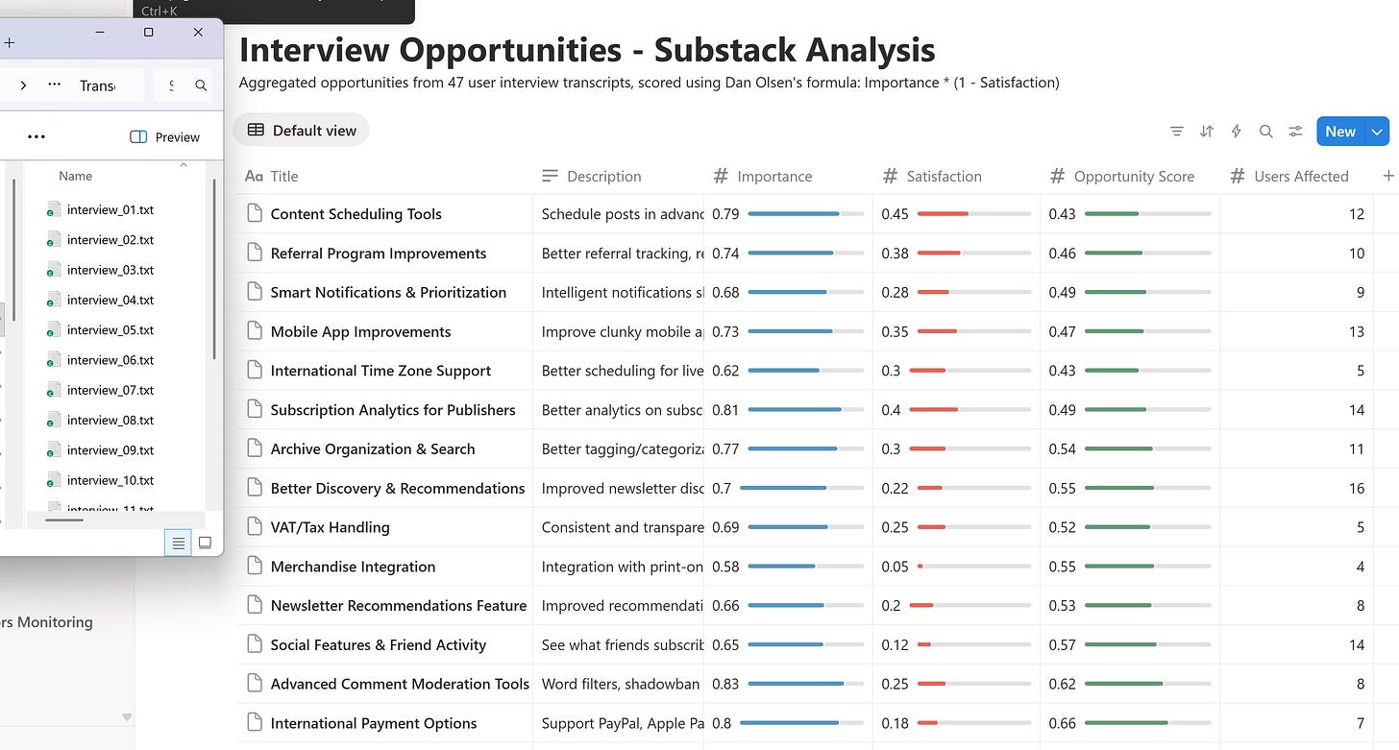Click the automations lightning icon
The height and width of the screenshot is (750, 1399).
(1236, 131)
